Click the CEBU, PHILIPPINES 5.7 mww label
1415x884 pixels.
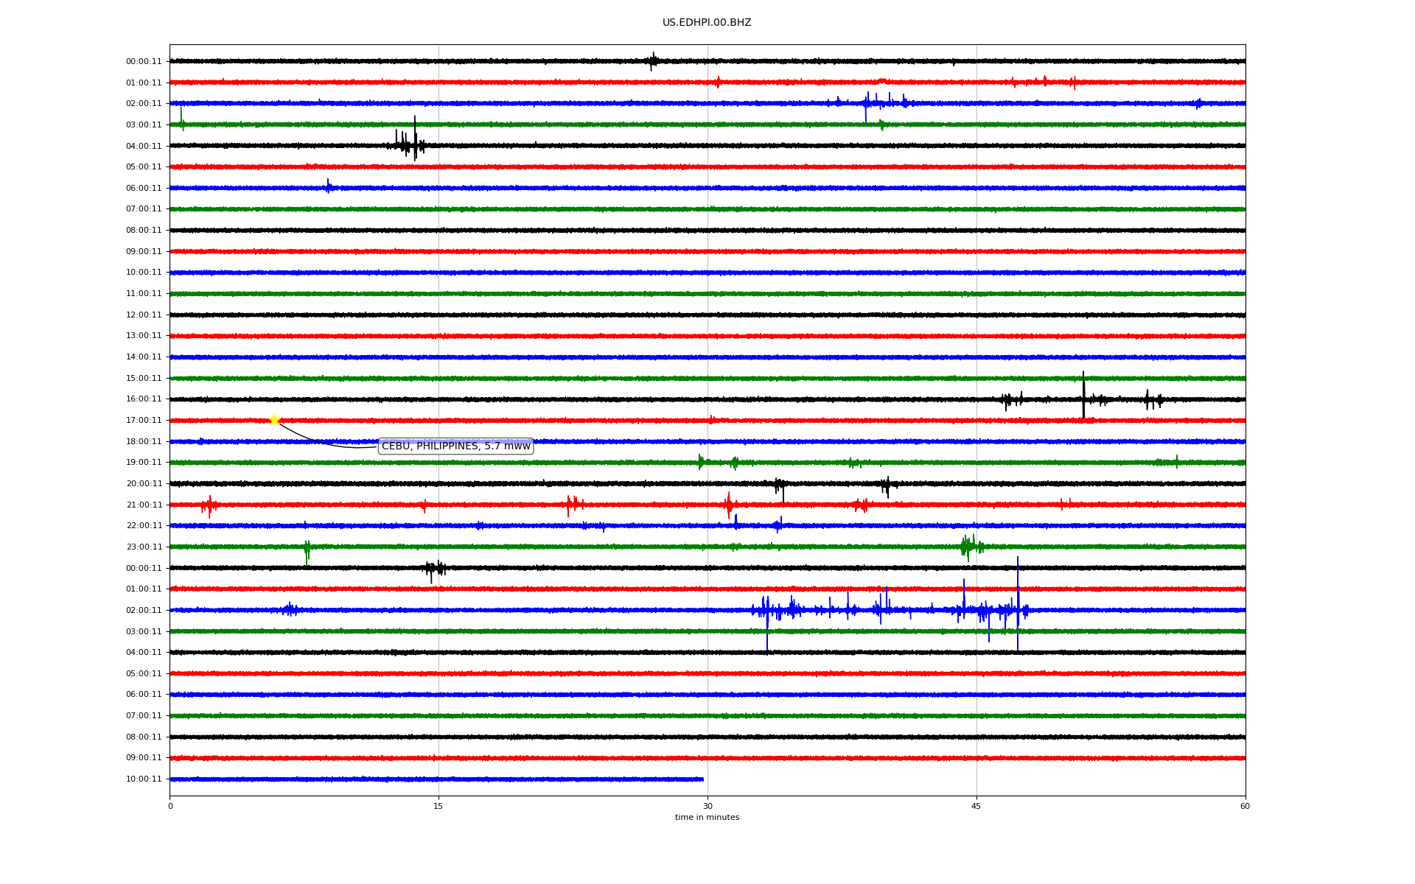point(455,446)
